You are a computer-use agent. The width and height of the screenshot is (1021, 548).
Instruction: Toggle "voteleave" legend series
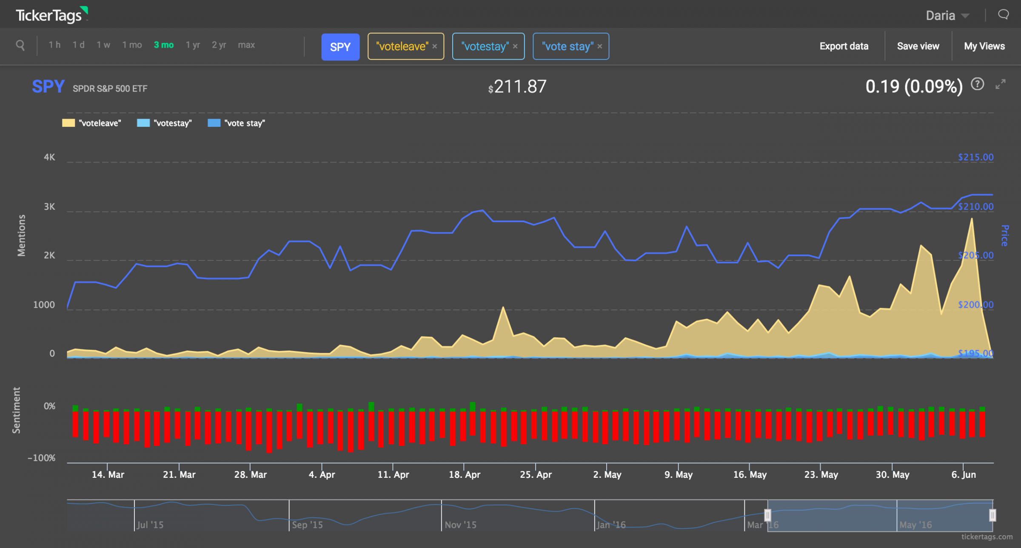91,123
